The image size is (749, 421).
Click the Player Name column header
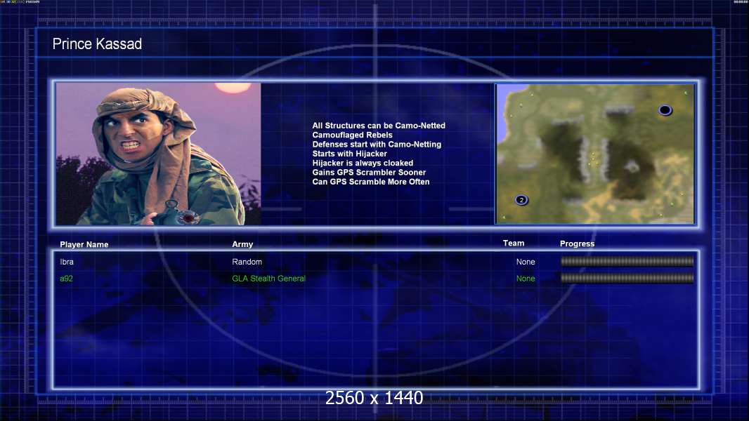pos(84,245)
